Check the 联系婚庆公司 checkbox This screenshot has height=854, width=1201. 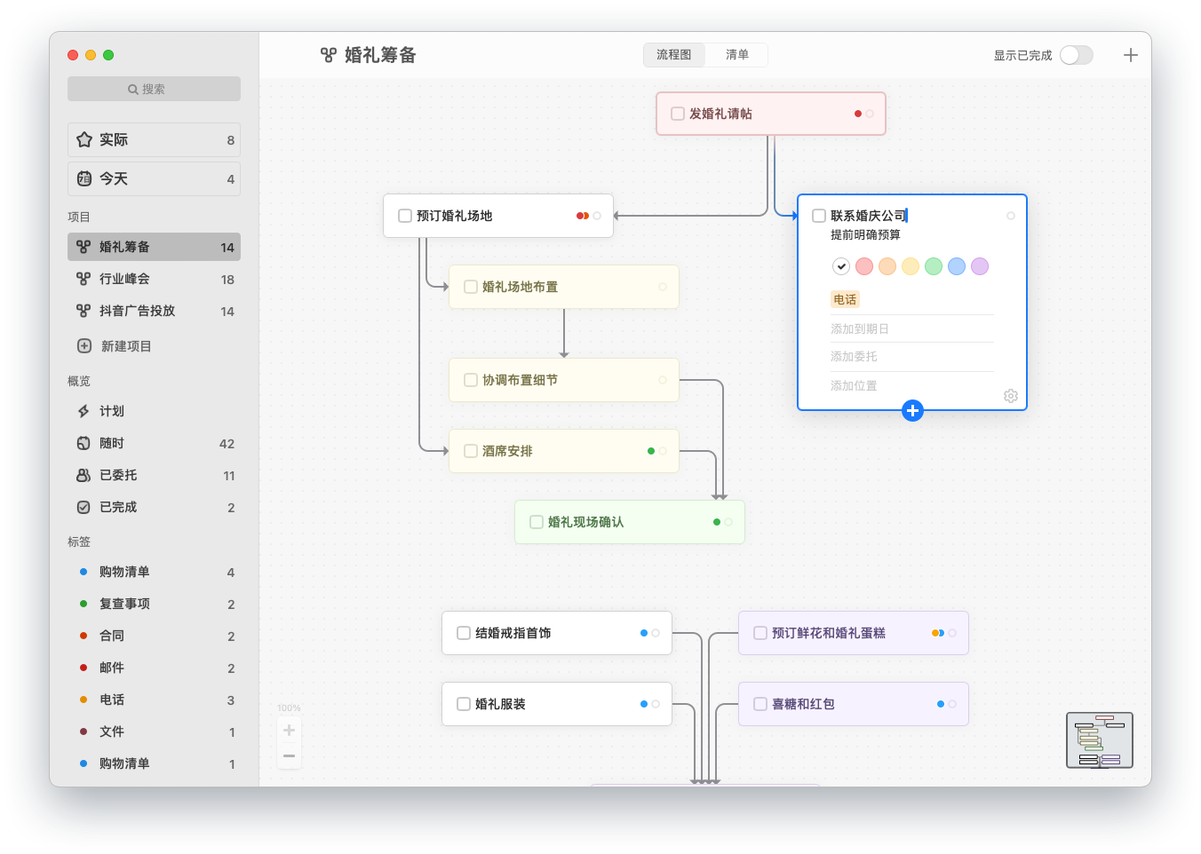[819, 216]
